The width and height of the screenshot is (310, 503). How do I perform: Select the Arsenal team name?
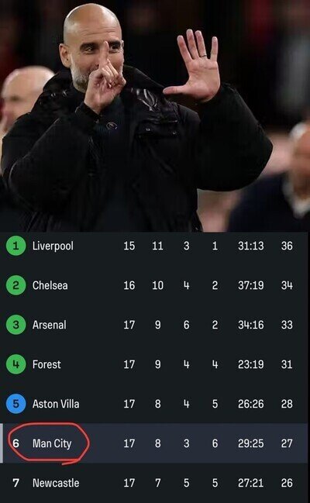coord(49,325)
